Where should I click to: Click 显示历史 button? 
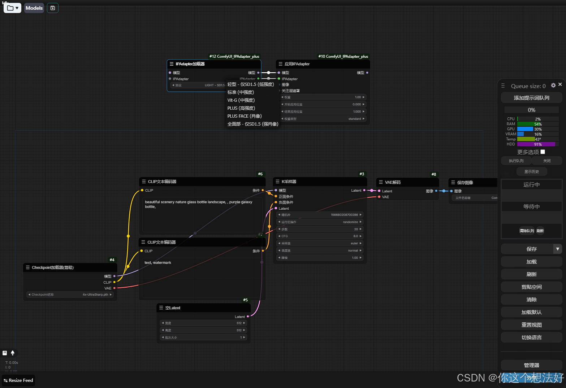(531, 171)
